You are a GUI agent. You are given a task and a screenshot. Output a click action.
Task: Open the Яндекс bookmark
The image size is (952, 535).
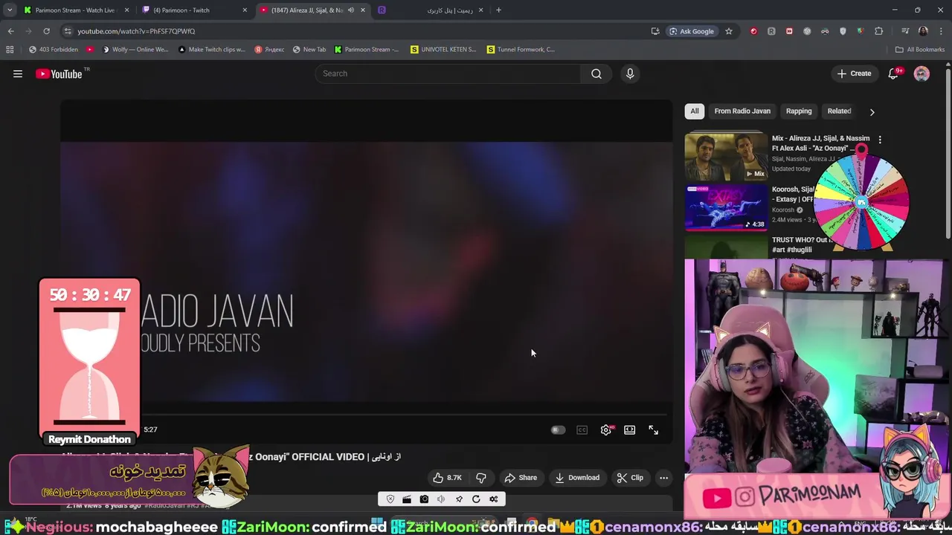(x=270, y=50)
